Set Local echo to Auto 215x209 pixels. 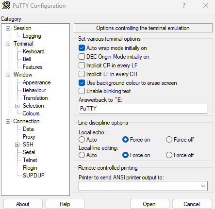(82, 140)
